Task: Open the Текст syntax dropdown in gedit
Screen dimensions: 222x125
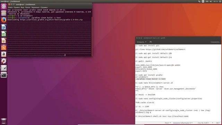Action: pos(168,123)
